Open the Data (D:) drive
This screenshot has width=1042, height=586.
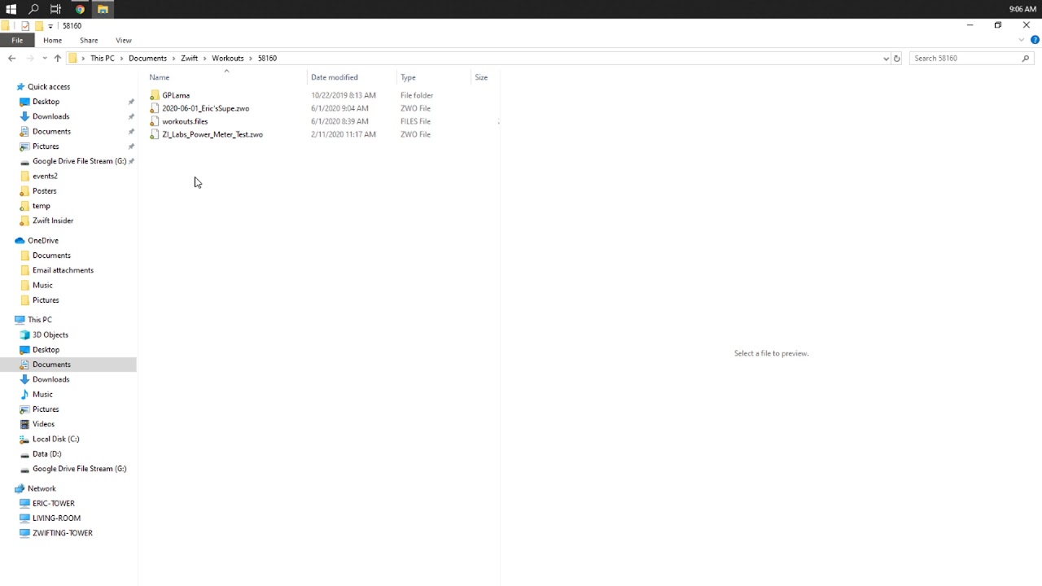pyautogui.click(x=46, y=454)
